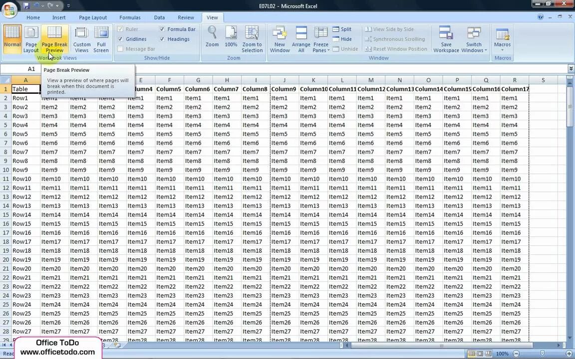Click zoom in plus button

pos(569,354)
